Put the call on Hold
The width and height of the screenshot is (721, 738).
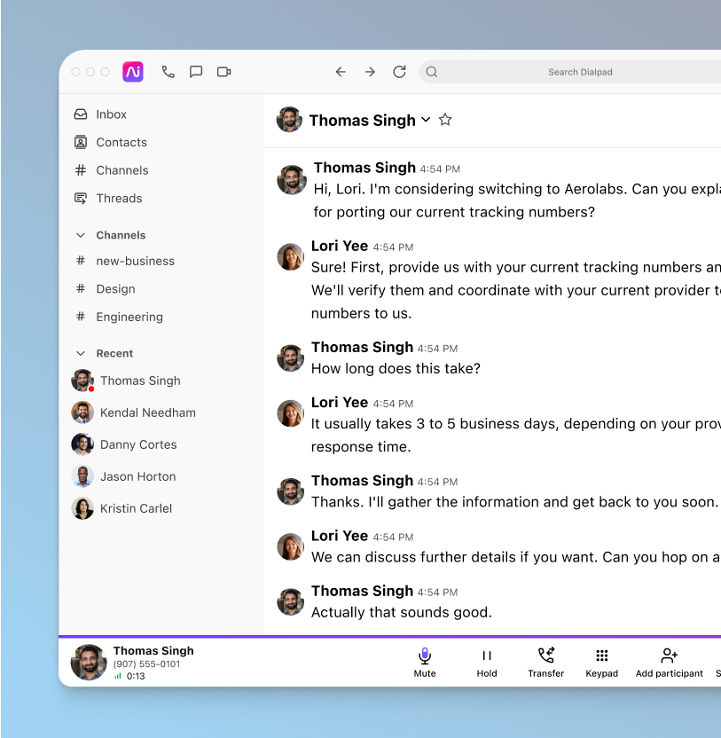487,663
